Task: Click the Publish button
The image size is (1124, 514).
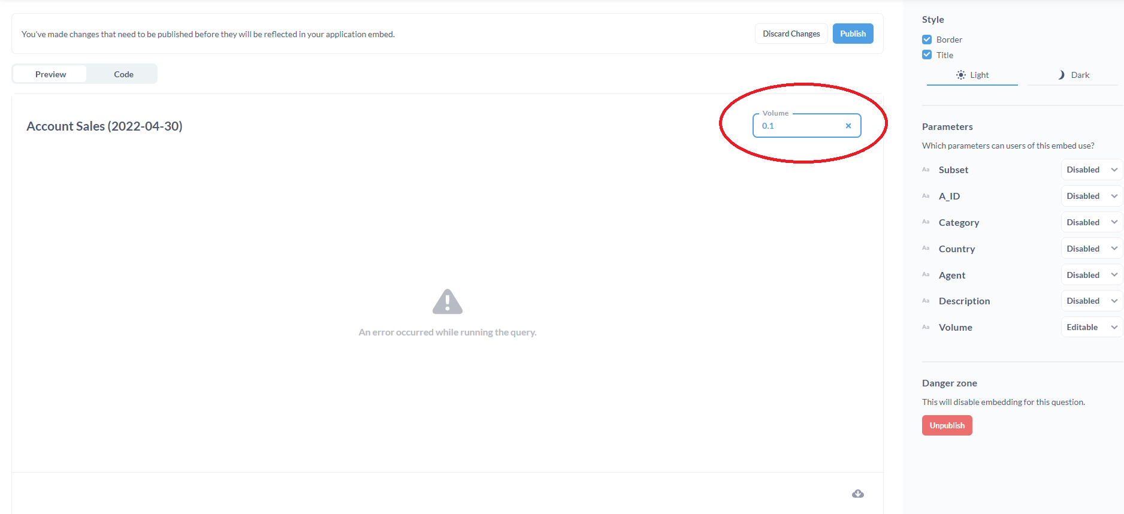Action: tap(853, 34)
